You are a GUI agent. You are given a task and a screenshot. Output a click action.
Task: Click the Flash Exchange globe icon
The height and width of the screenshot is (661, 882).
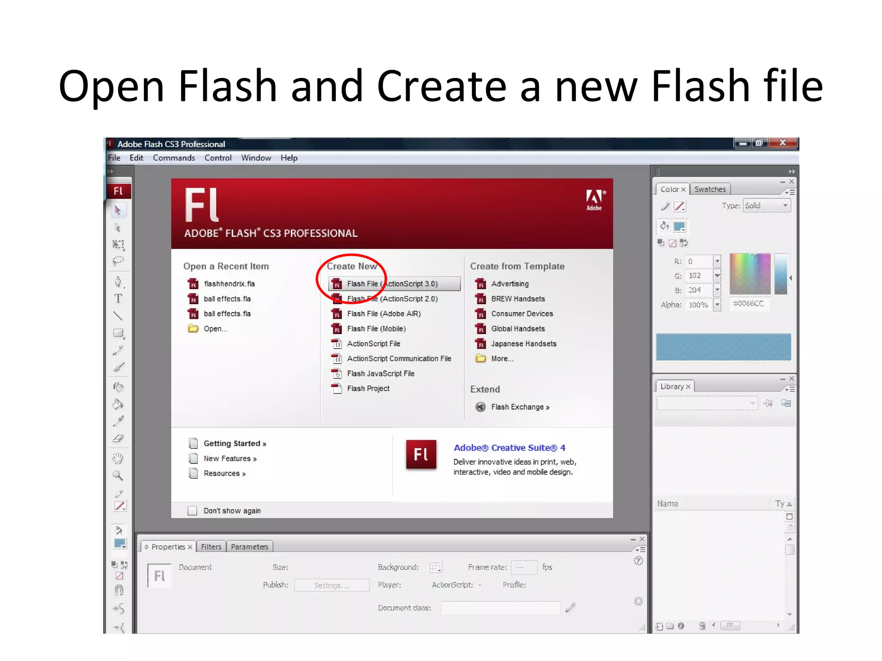tap(481, 407)
